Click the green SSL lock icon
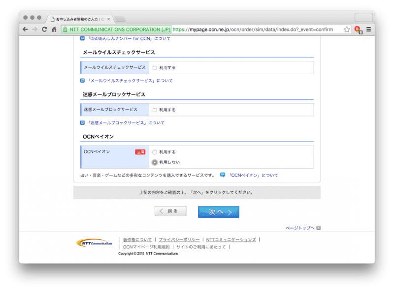This screenshot has width=394, height=291. pos(65,29)
